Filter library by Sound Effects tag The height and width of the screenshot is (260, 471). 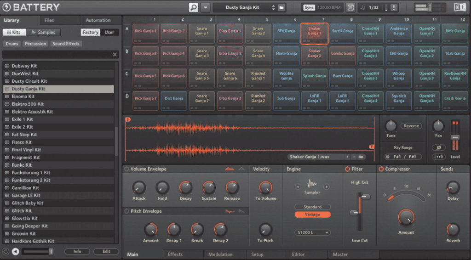[x=66, y=44]
